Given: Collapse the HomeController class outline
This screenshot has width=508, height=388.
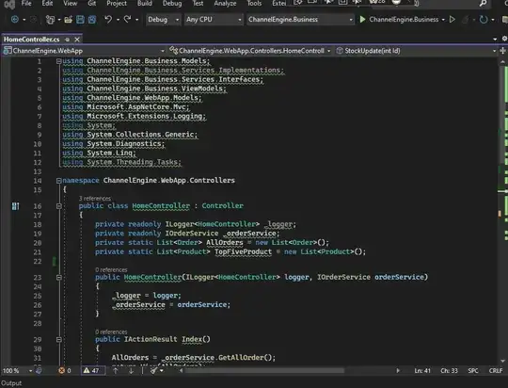Looking at the screenshot, I should [x=58, y=206].
